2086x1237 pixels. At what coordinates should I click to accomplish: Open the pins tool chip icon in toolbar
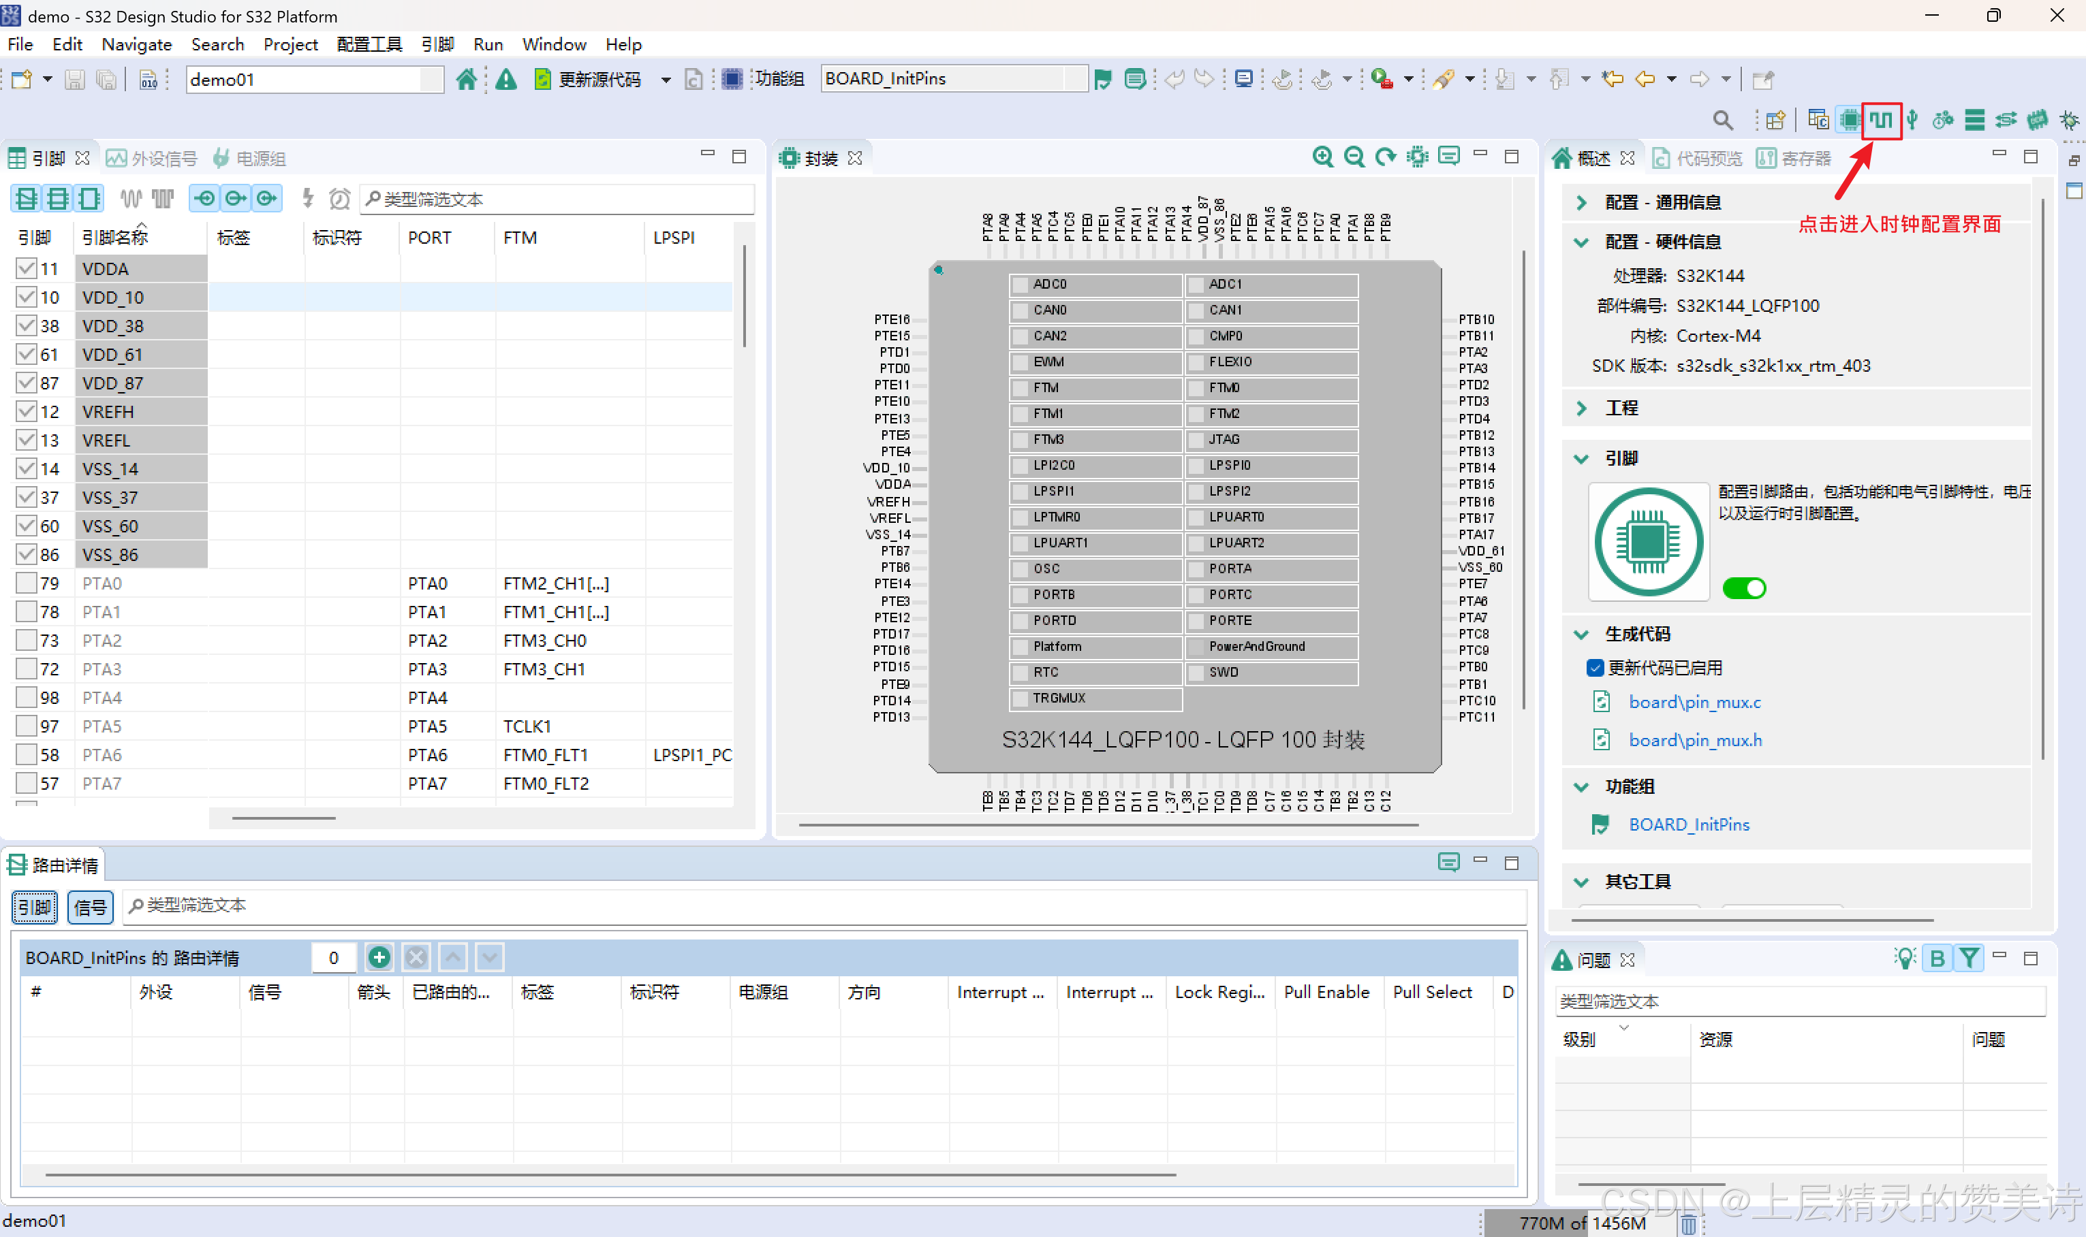coord(1849,120)
